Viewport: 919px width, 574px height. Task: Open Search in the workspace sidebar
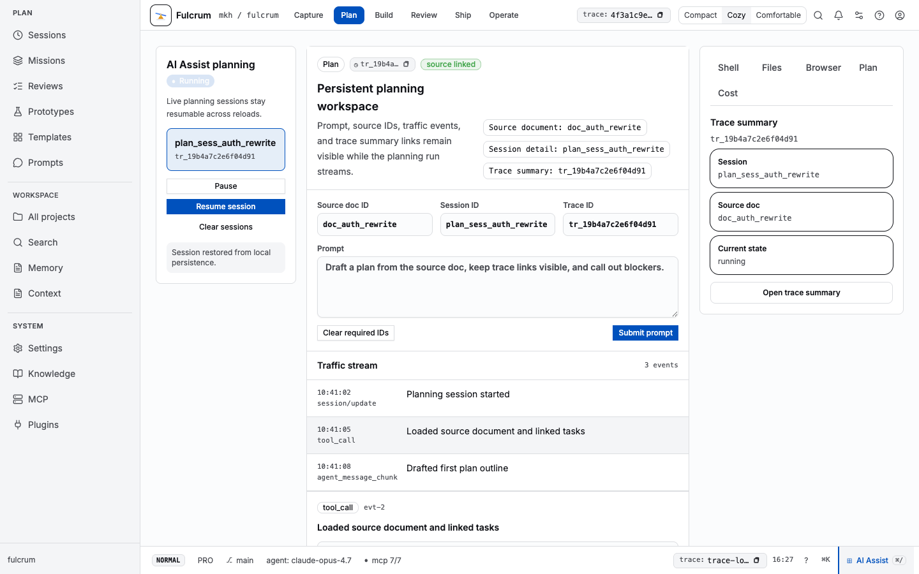point(70,242)
